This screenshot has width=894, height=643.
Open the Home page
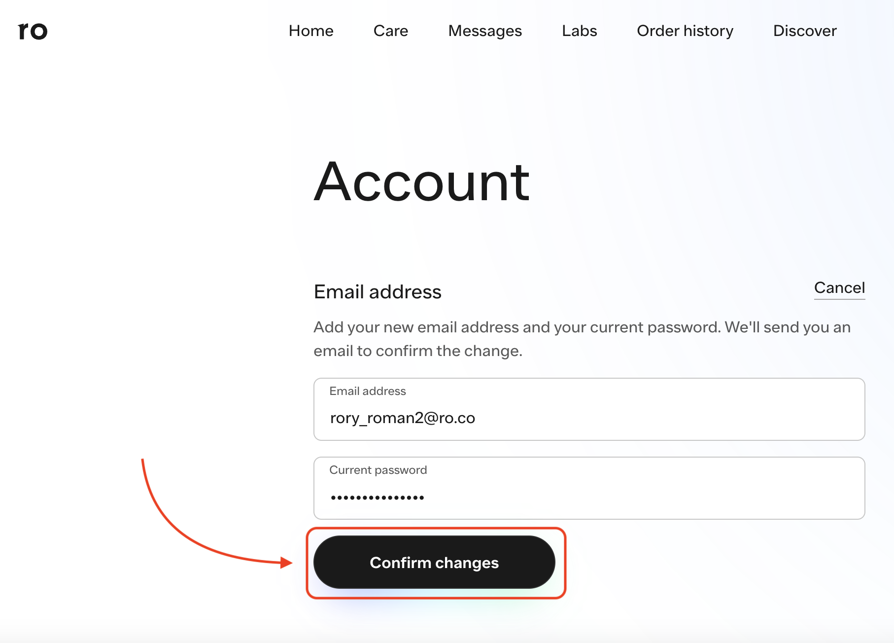[311, 31]
